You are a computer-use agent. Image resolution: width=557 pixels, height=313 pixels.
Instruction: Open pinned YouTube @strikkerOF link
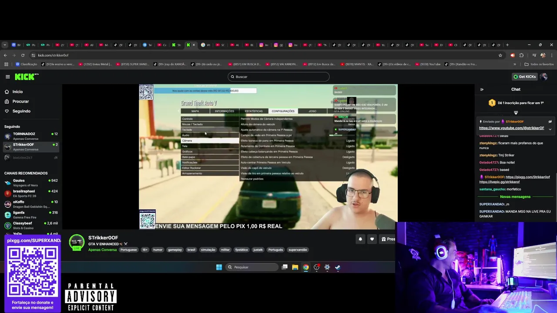click(x=511, y=128)
